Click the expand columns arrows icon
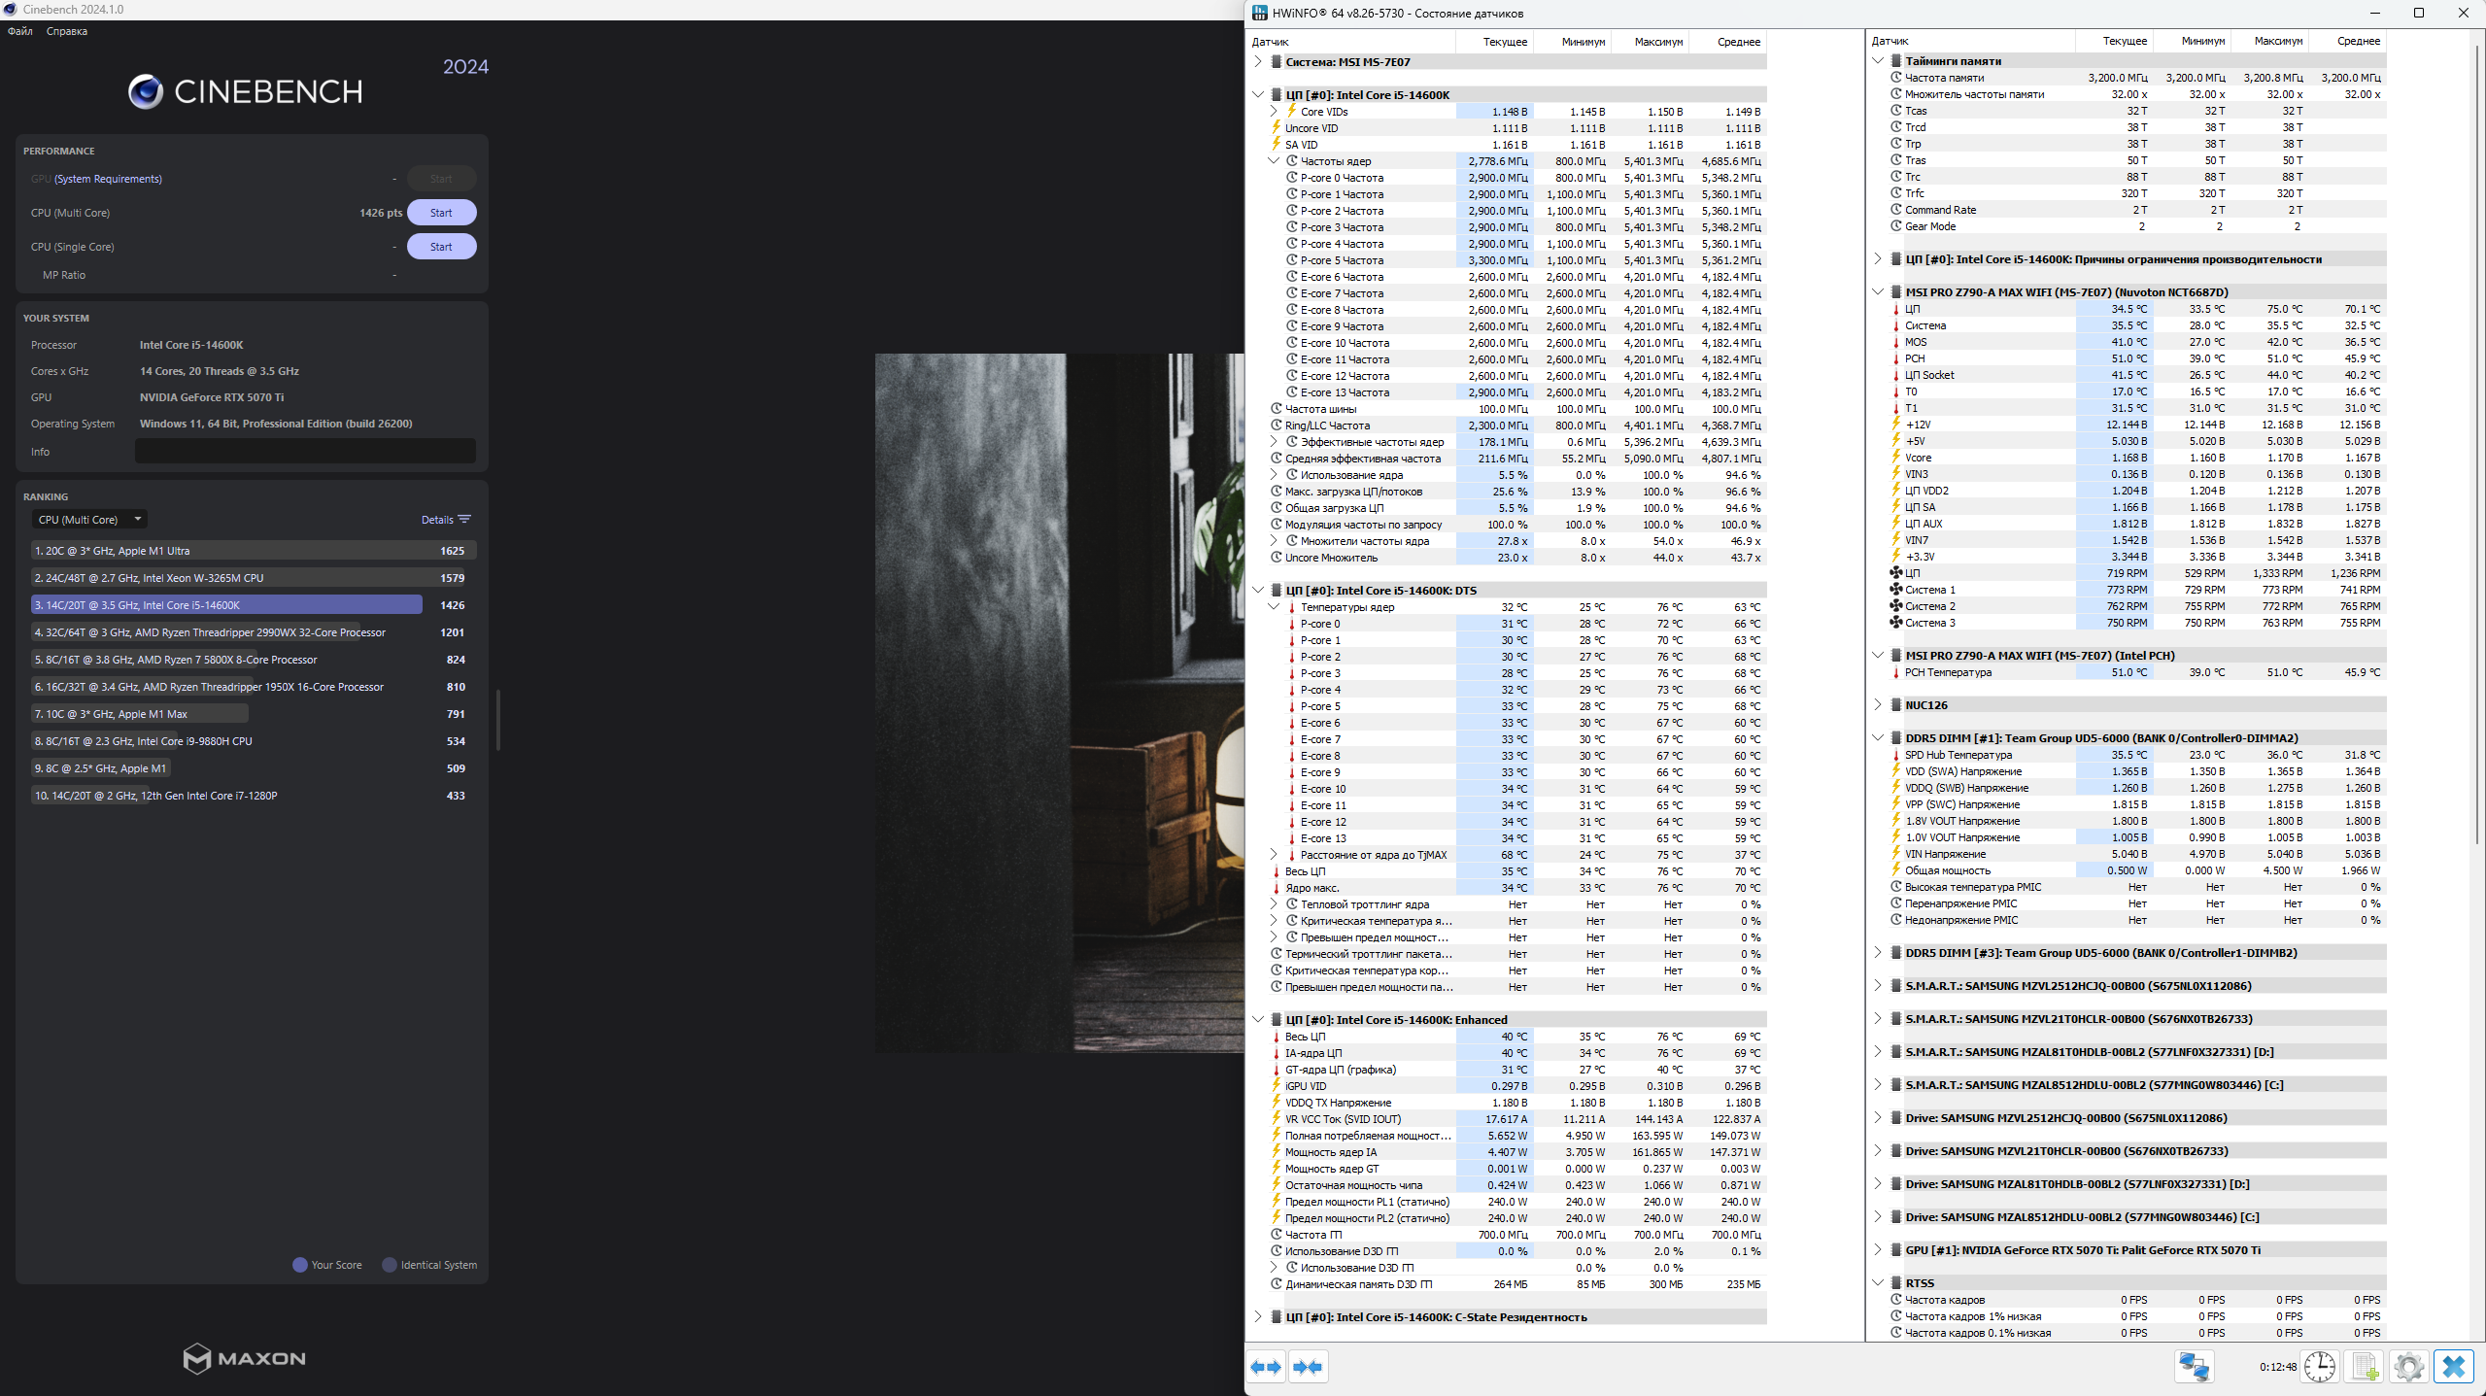 click(1266, 1367)
